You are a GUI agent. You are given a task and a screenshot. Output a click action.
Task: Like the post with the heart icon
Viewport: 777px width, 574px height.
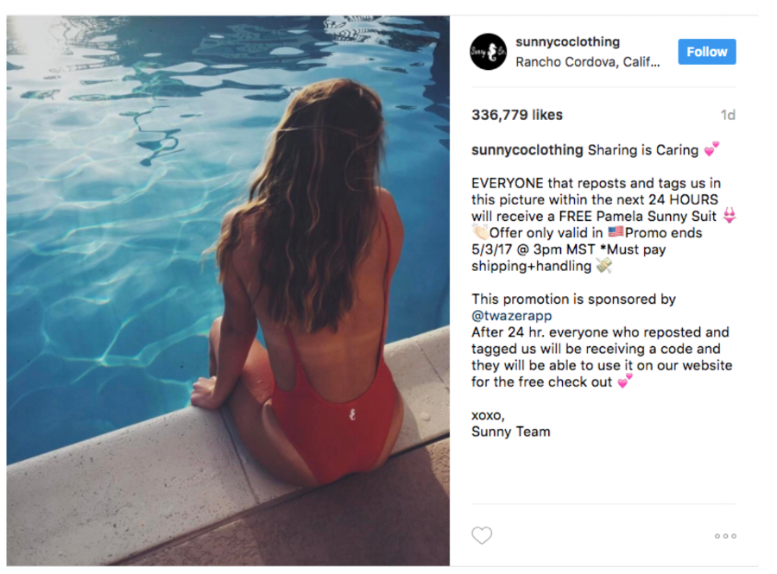click(x=482, y=536)
